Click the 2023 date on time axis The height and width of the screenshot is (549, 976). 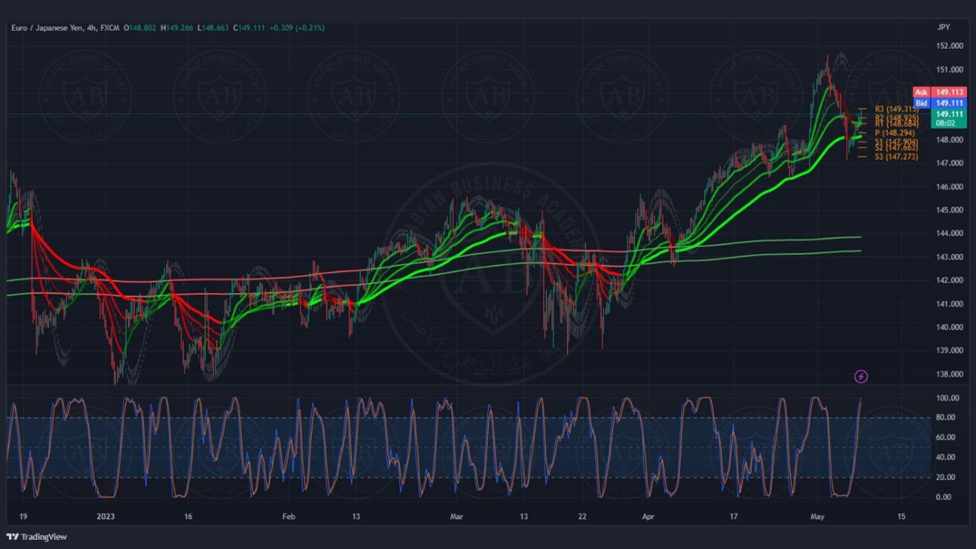click(105, 516)
